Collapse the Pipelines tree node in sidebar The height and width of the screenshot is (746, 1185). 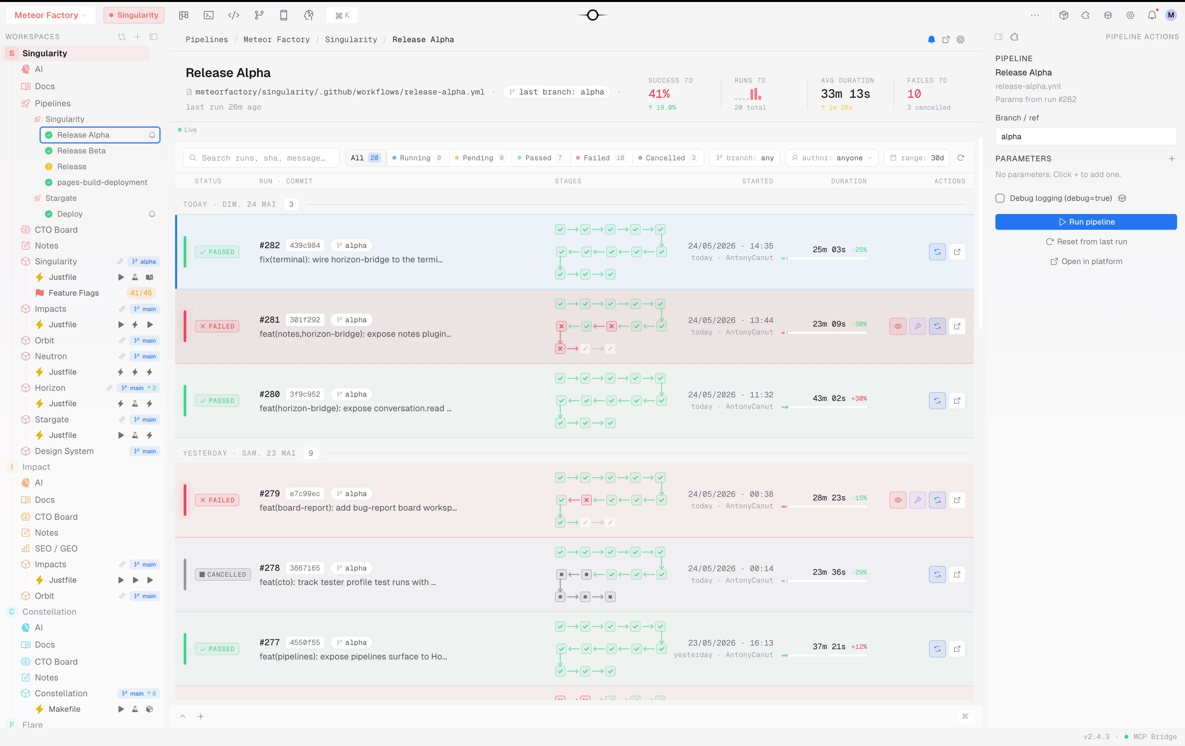[53, 103]
